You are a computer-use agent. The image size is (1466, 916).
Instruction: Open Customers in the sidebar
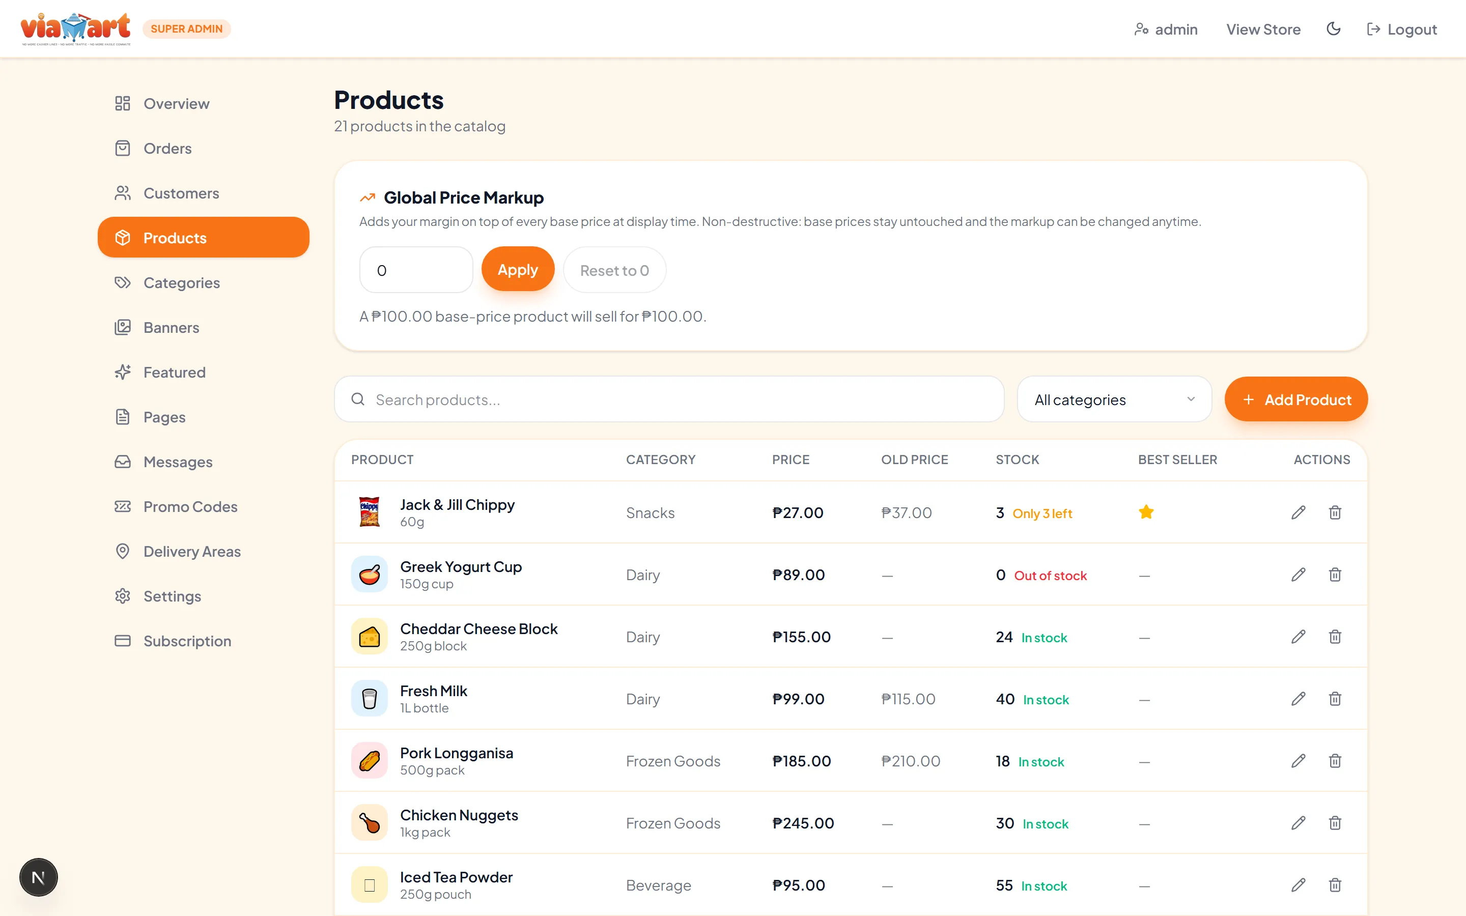pyautogui.click(x=204, y=193)
